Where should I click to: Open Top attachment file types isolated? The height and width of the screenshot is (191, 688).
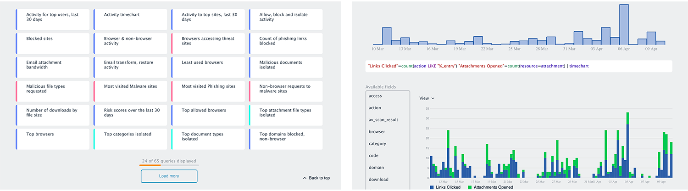click(x=286, y=115)
